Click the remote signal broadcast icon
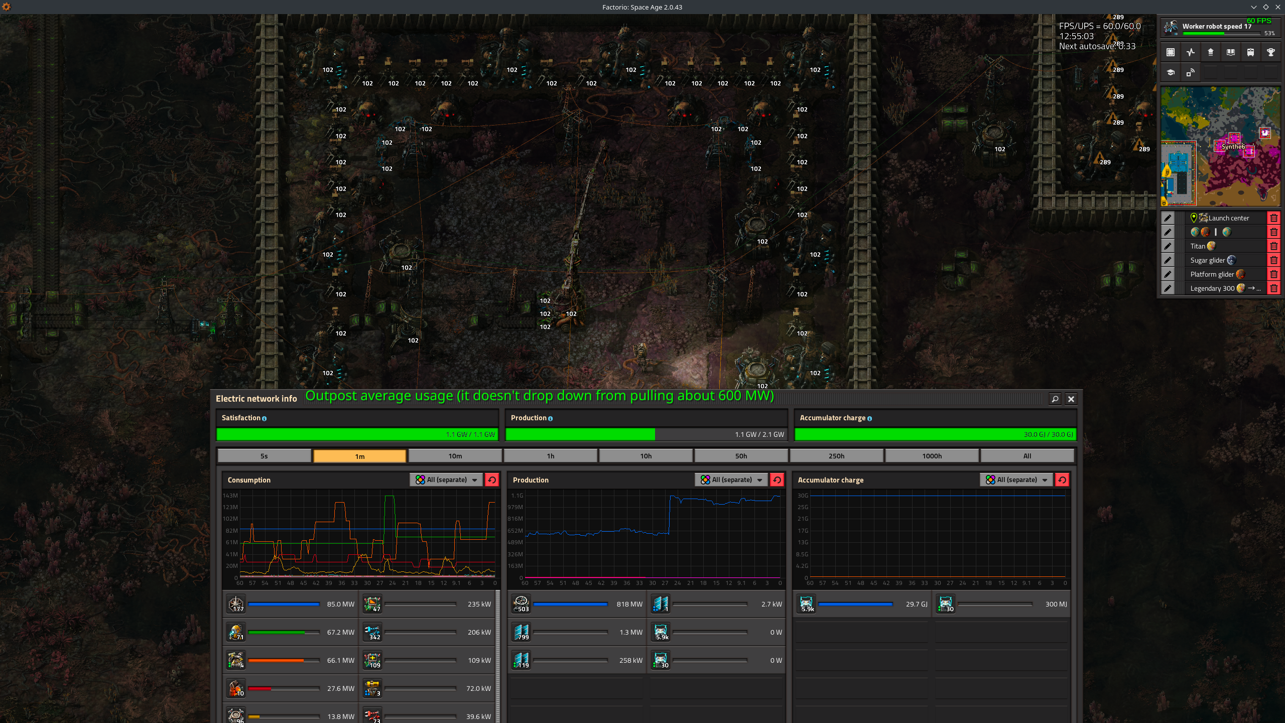Viewport: 1285px width, 723px height. point(1191,72)
